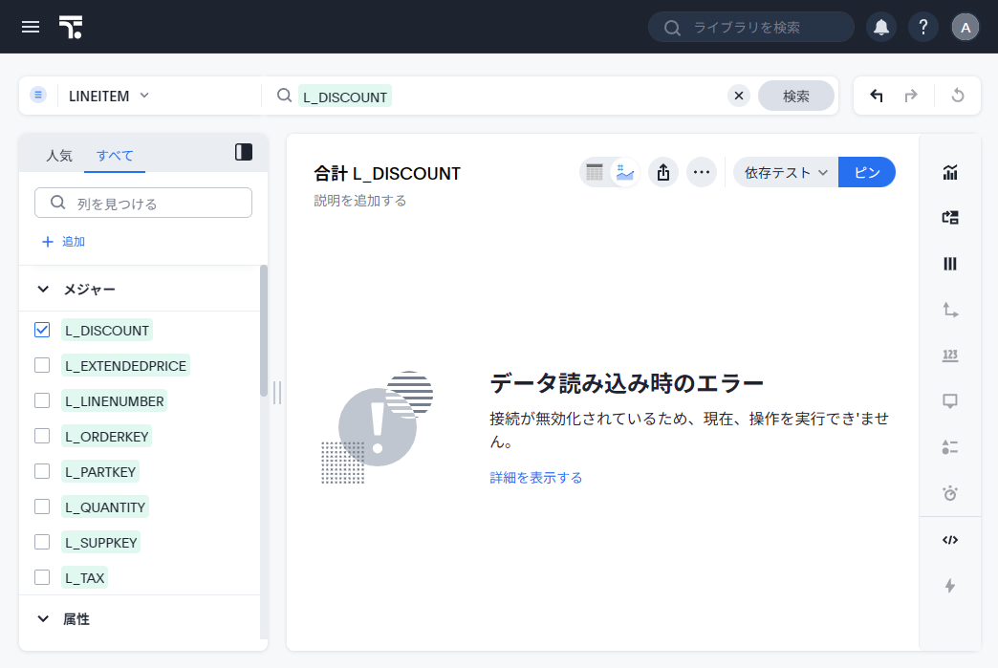
Task: Open the LINEITEM data source dropdown
Action: tap(108, 96)
